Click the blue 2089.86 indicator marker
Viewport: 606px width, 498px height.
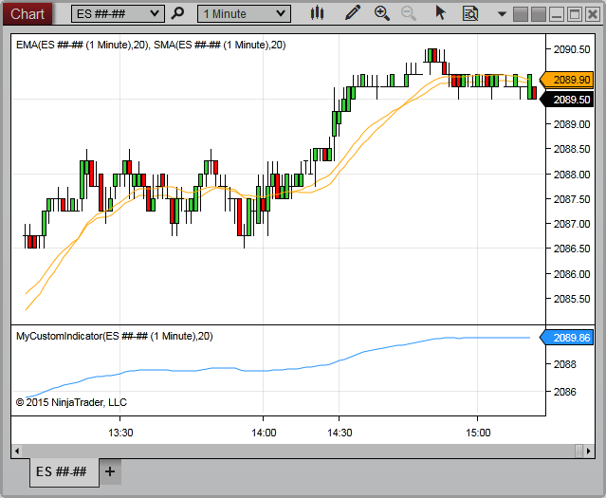(570, 338)
